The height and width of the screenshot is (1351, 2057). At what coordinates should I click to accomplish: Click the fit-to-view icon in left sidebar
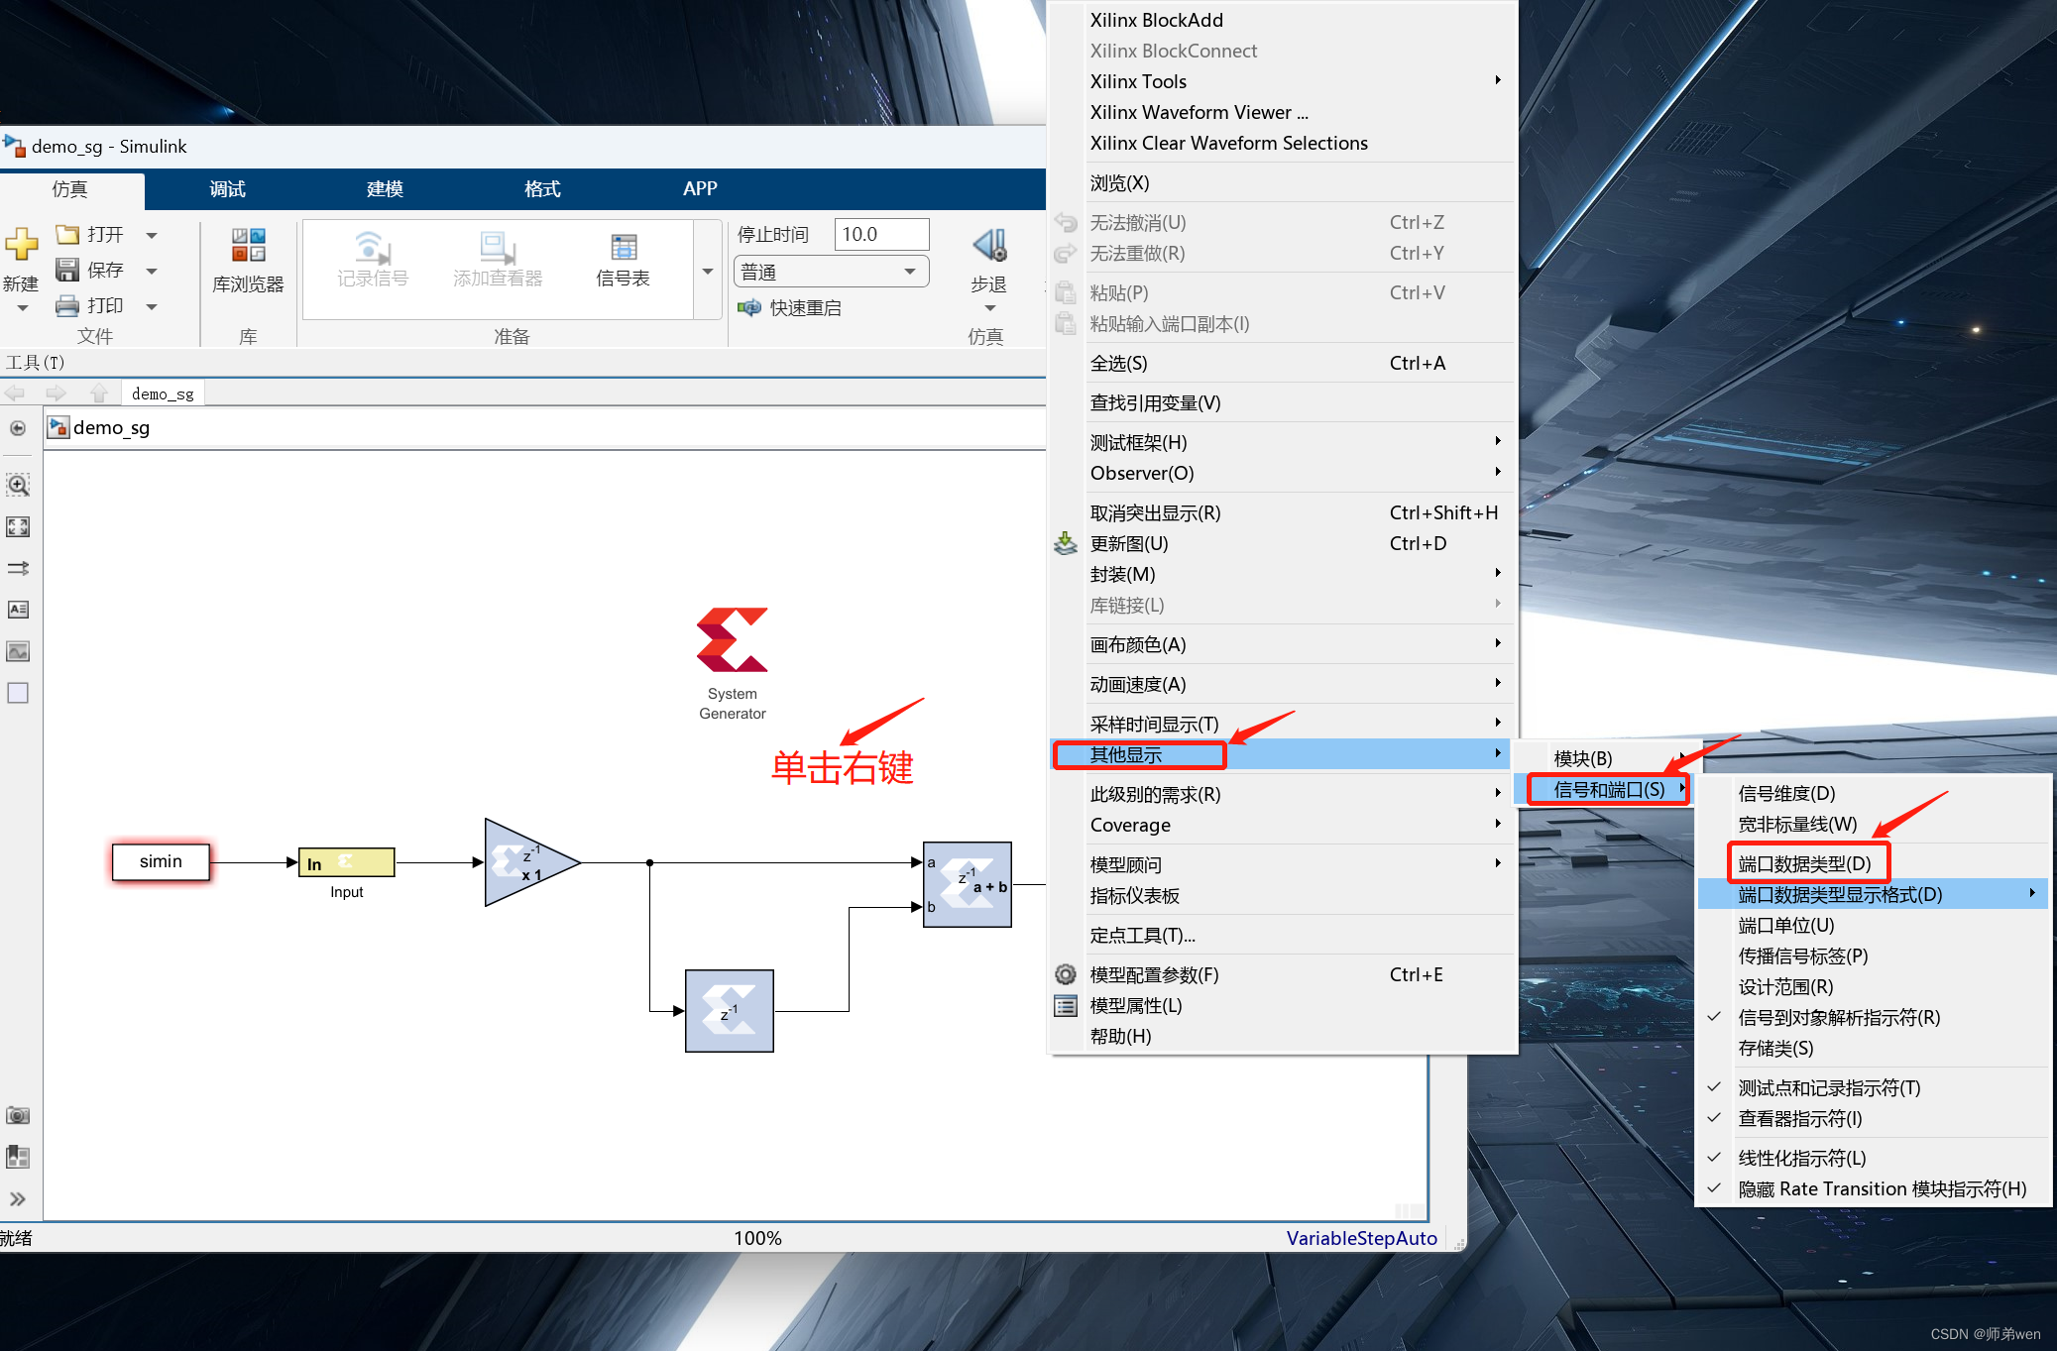pyautogui.click(x=18, y=526)
